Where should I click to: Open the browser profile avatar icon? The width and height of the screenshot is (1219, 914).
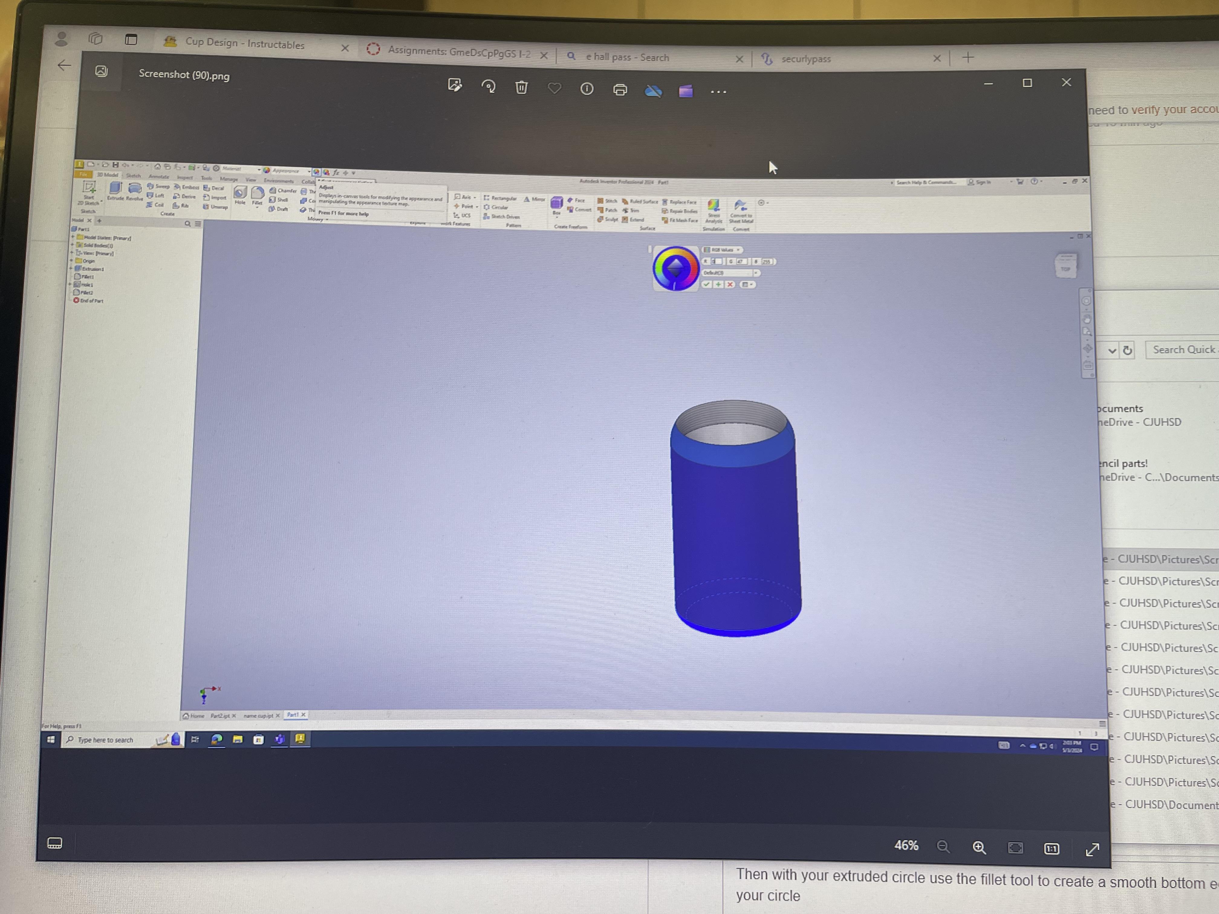pyautogui.click(x=62, y=39)
